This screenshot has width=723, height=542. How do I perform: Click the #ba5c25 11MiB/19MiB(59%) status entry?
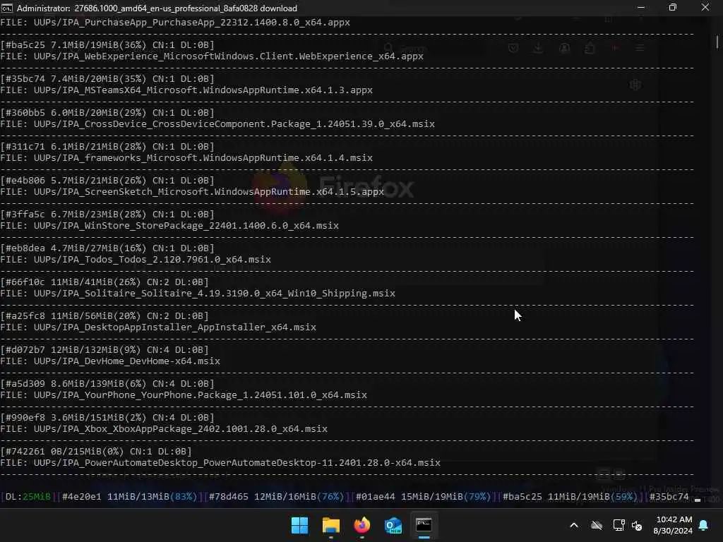pos(570,497)
